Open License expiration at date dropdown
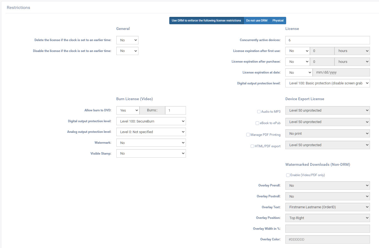This screenshot has width=379, height=248. point(299,73)
